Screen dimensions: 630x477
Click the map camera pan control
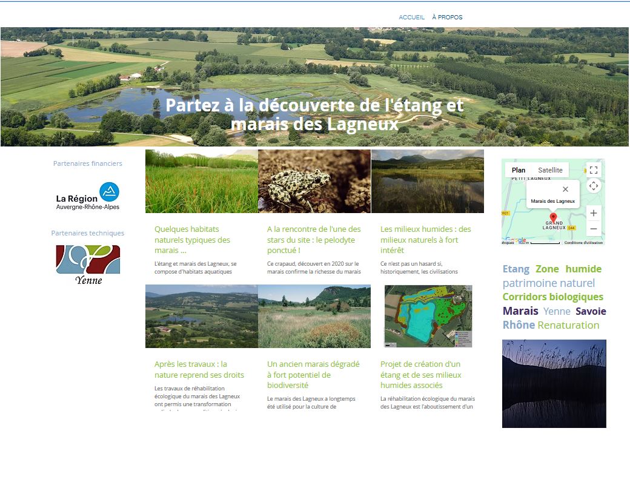pos(594,186)
